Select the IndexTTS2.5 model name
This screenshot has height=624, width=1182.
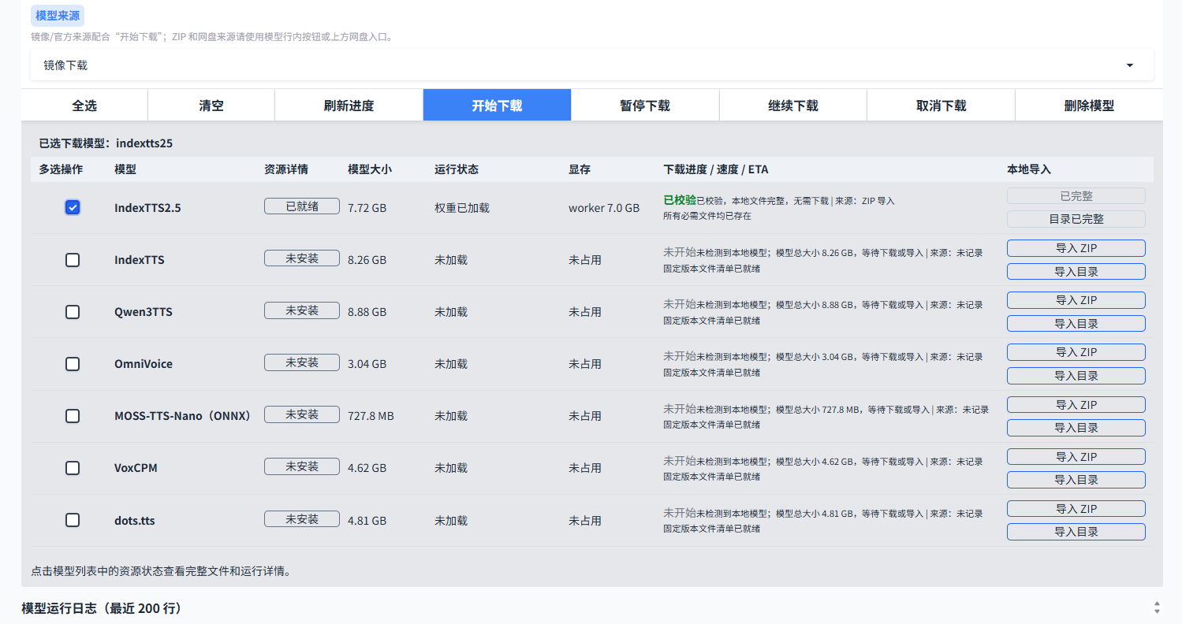coord(147,208)
